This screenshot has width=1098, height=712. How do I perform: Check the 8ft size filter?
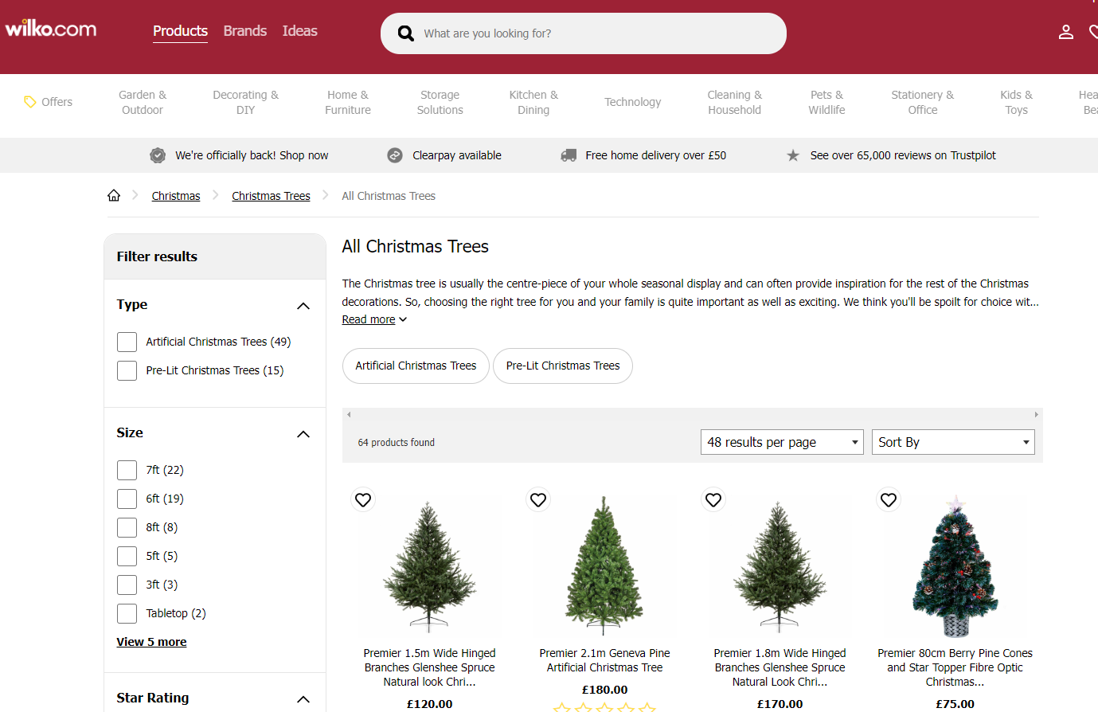127,527
